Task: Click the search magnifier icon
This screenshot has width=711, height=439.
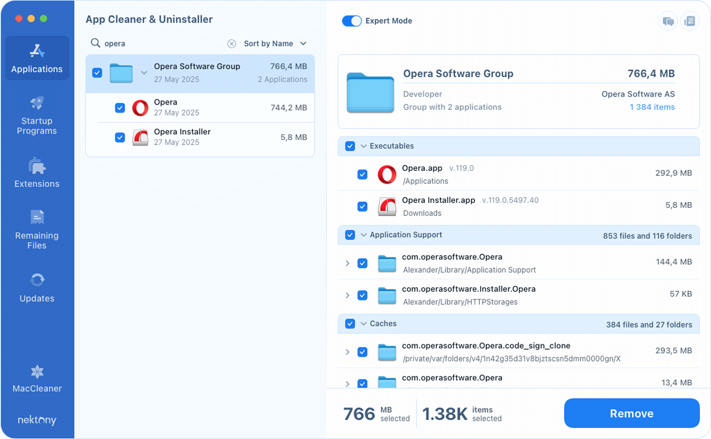Action: (95, 43)
